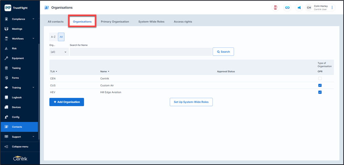The image size is (344, 165).
Task: Click the Devices icon in sidebar
Action: [6, 107]
